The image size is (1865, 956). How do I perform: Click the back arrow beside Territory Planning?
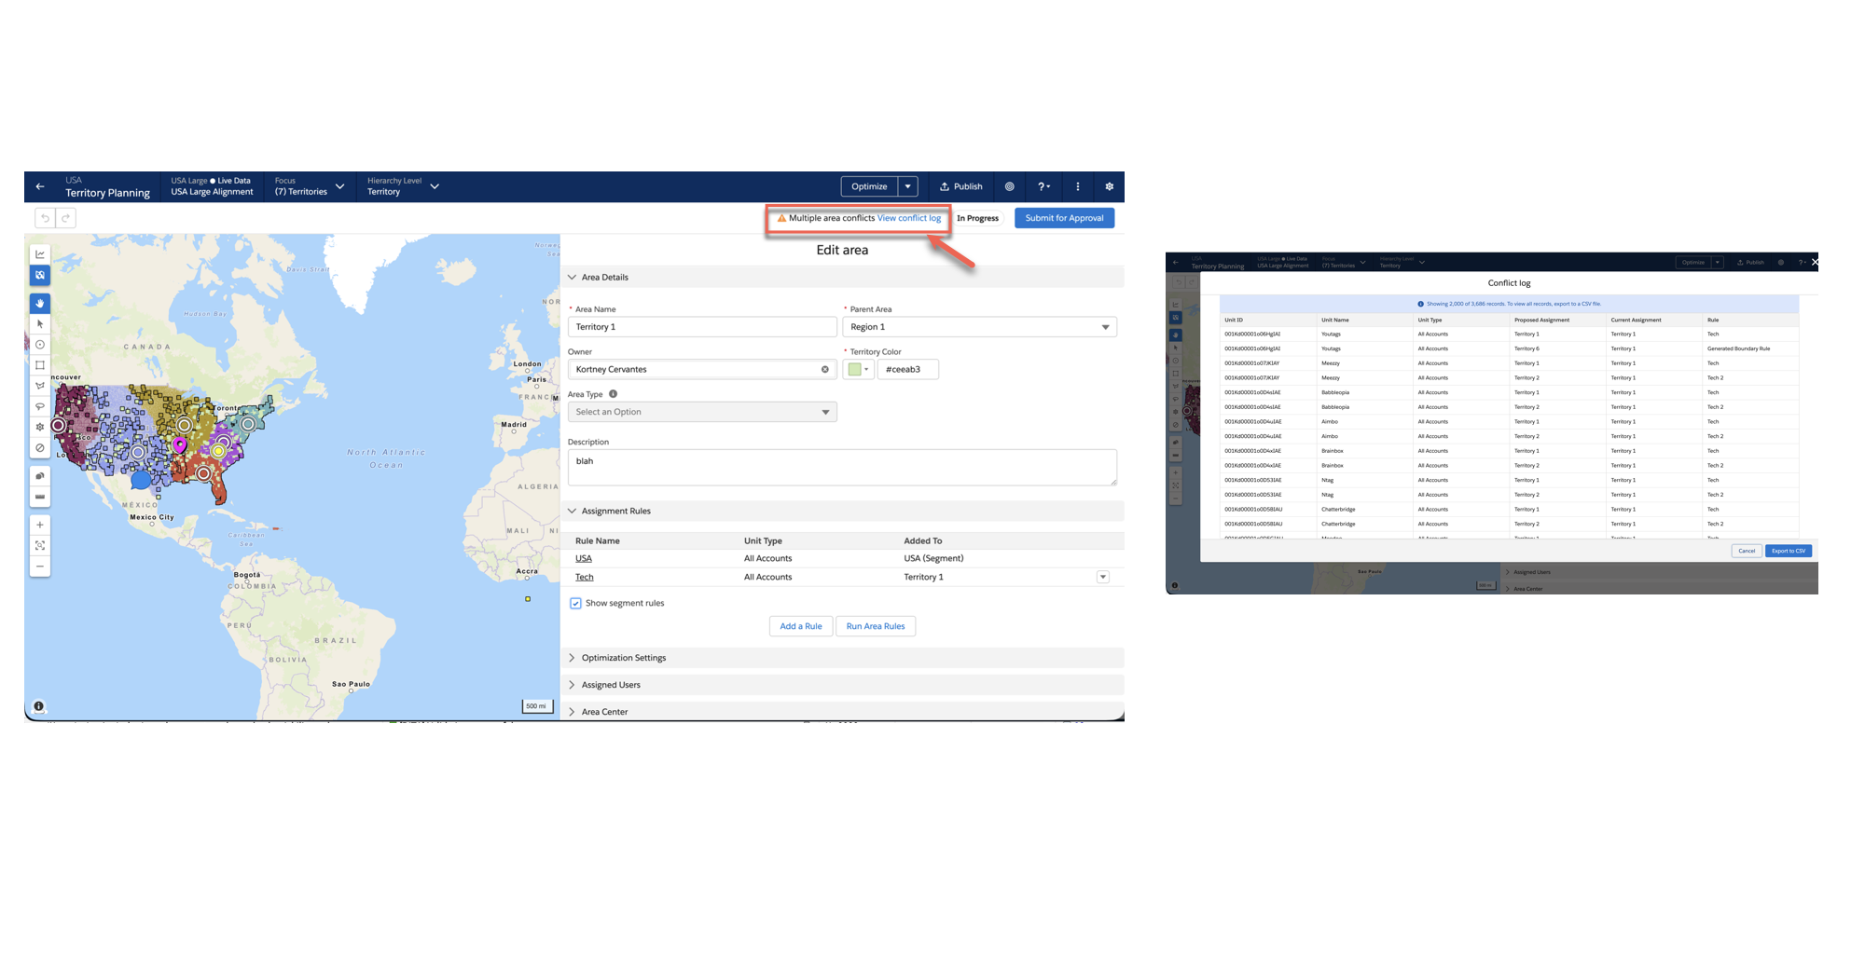(x=40, y=186)
